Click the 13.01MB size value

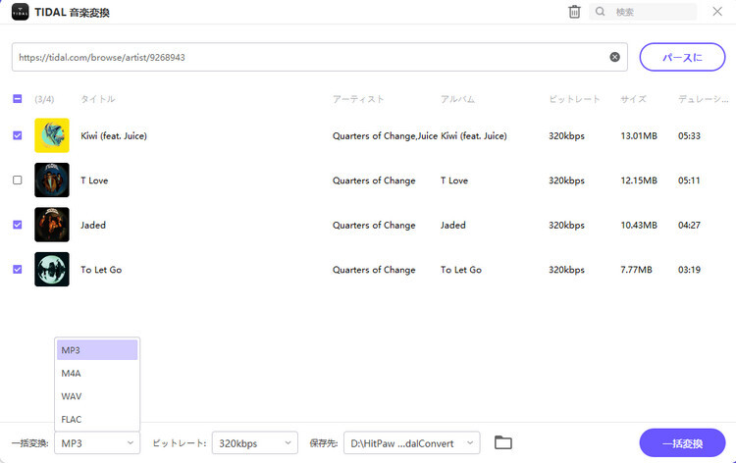click(639, 135)
